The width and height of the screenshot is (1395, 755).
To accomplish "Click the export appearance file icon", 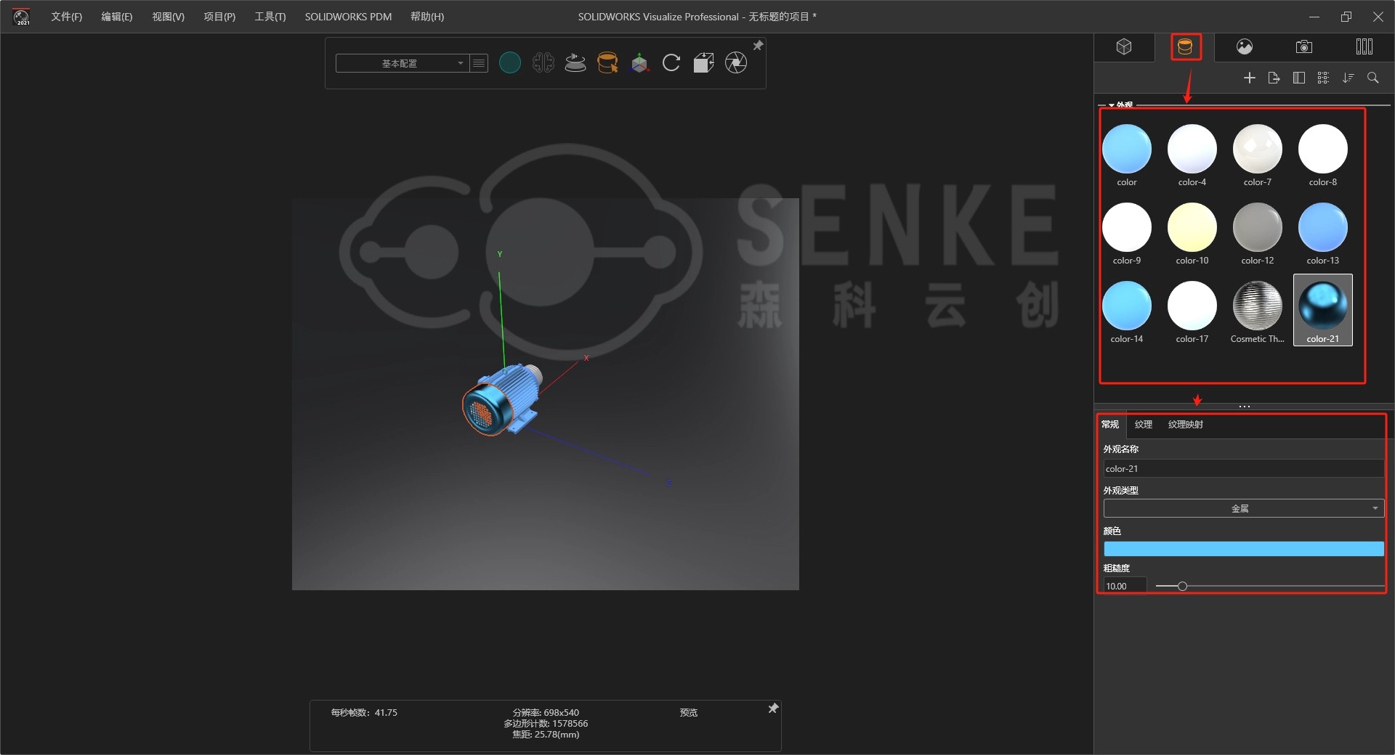I will pos(1274,78).
